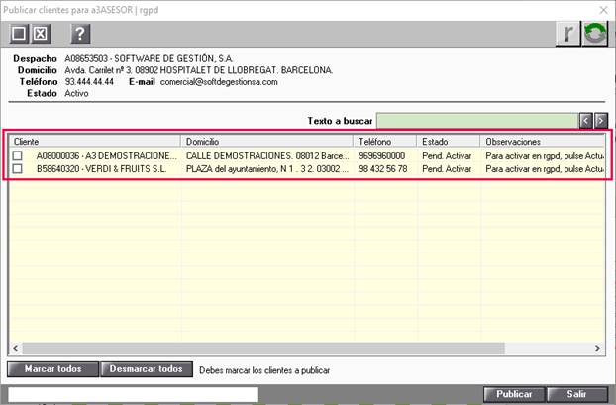This screenshot has height=405, width=616.
Task: Close the Publicar clientes window
Action: coord(603,10)
